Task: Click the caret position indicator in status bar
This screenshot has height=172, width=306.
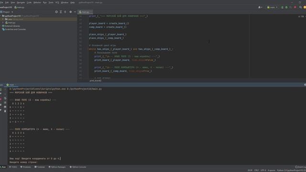Action: (x=250, y=171)
